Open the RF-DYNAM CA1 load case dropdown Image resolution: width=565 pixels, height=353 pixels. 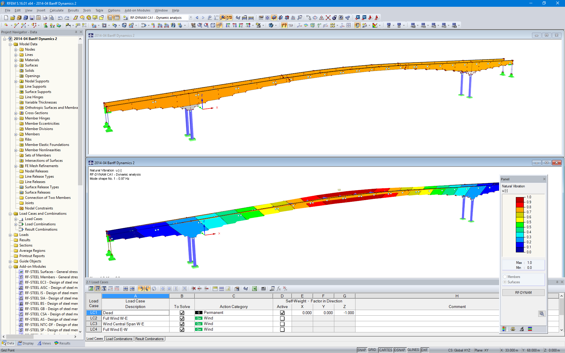click(191, 18)
